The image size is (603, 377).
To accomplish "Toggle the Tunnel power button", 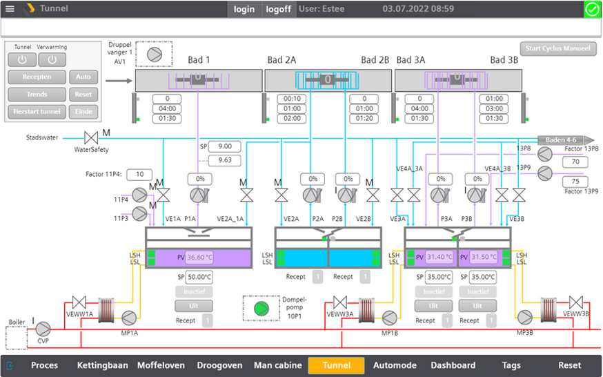I will [x=22, y=59].
